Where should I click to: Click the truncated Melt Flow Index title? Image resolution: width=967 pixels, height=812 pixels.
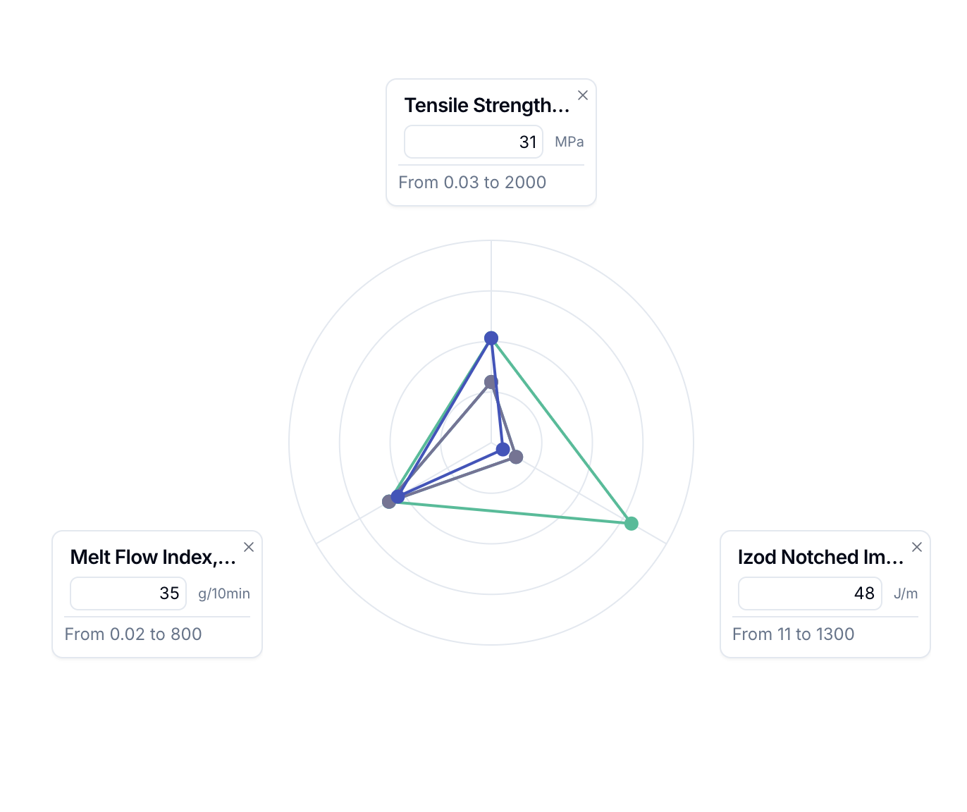coord(152,557)
